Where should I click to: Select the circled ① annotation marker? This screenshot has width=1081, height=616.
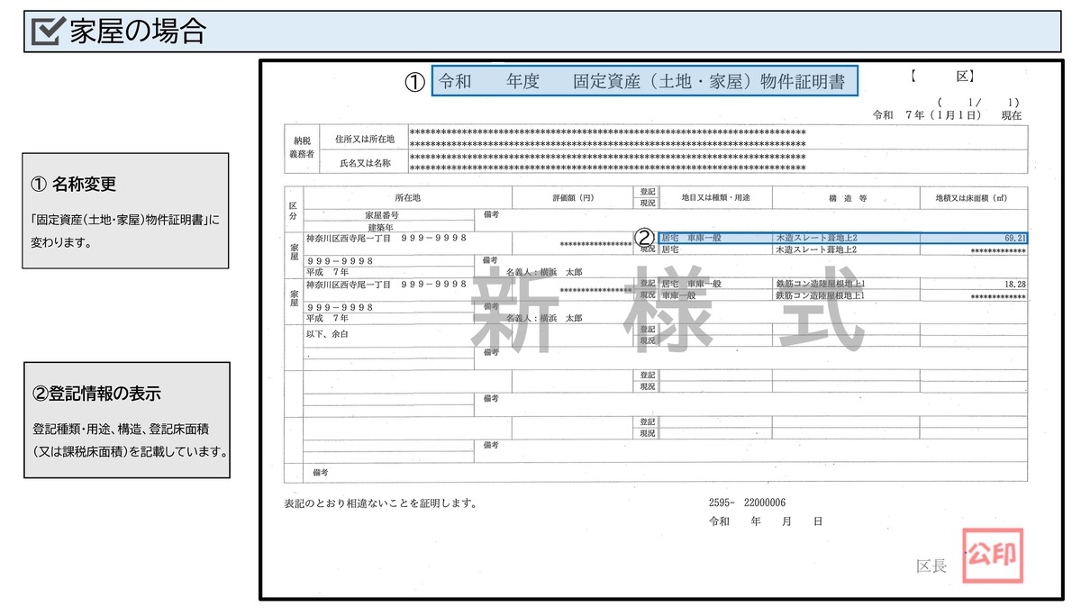point(413,82)
